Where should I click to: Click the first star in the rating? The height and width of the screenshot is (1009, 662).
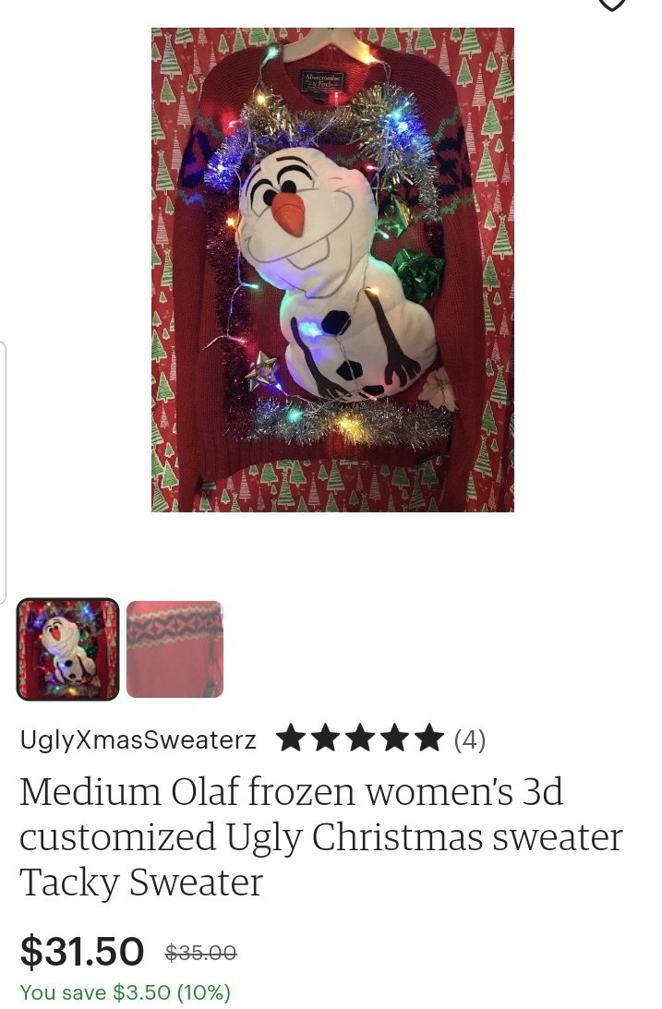pos(292,739)
